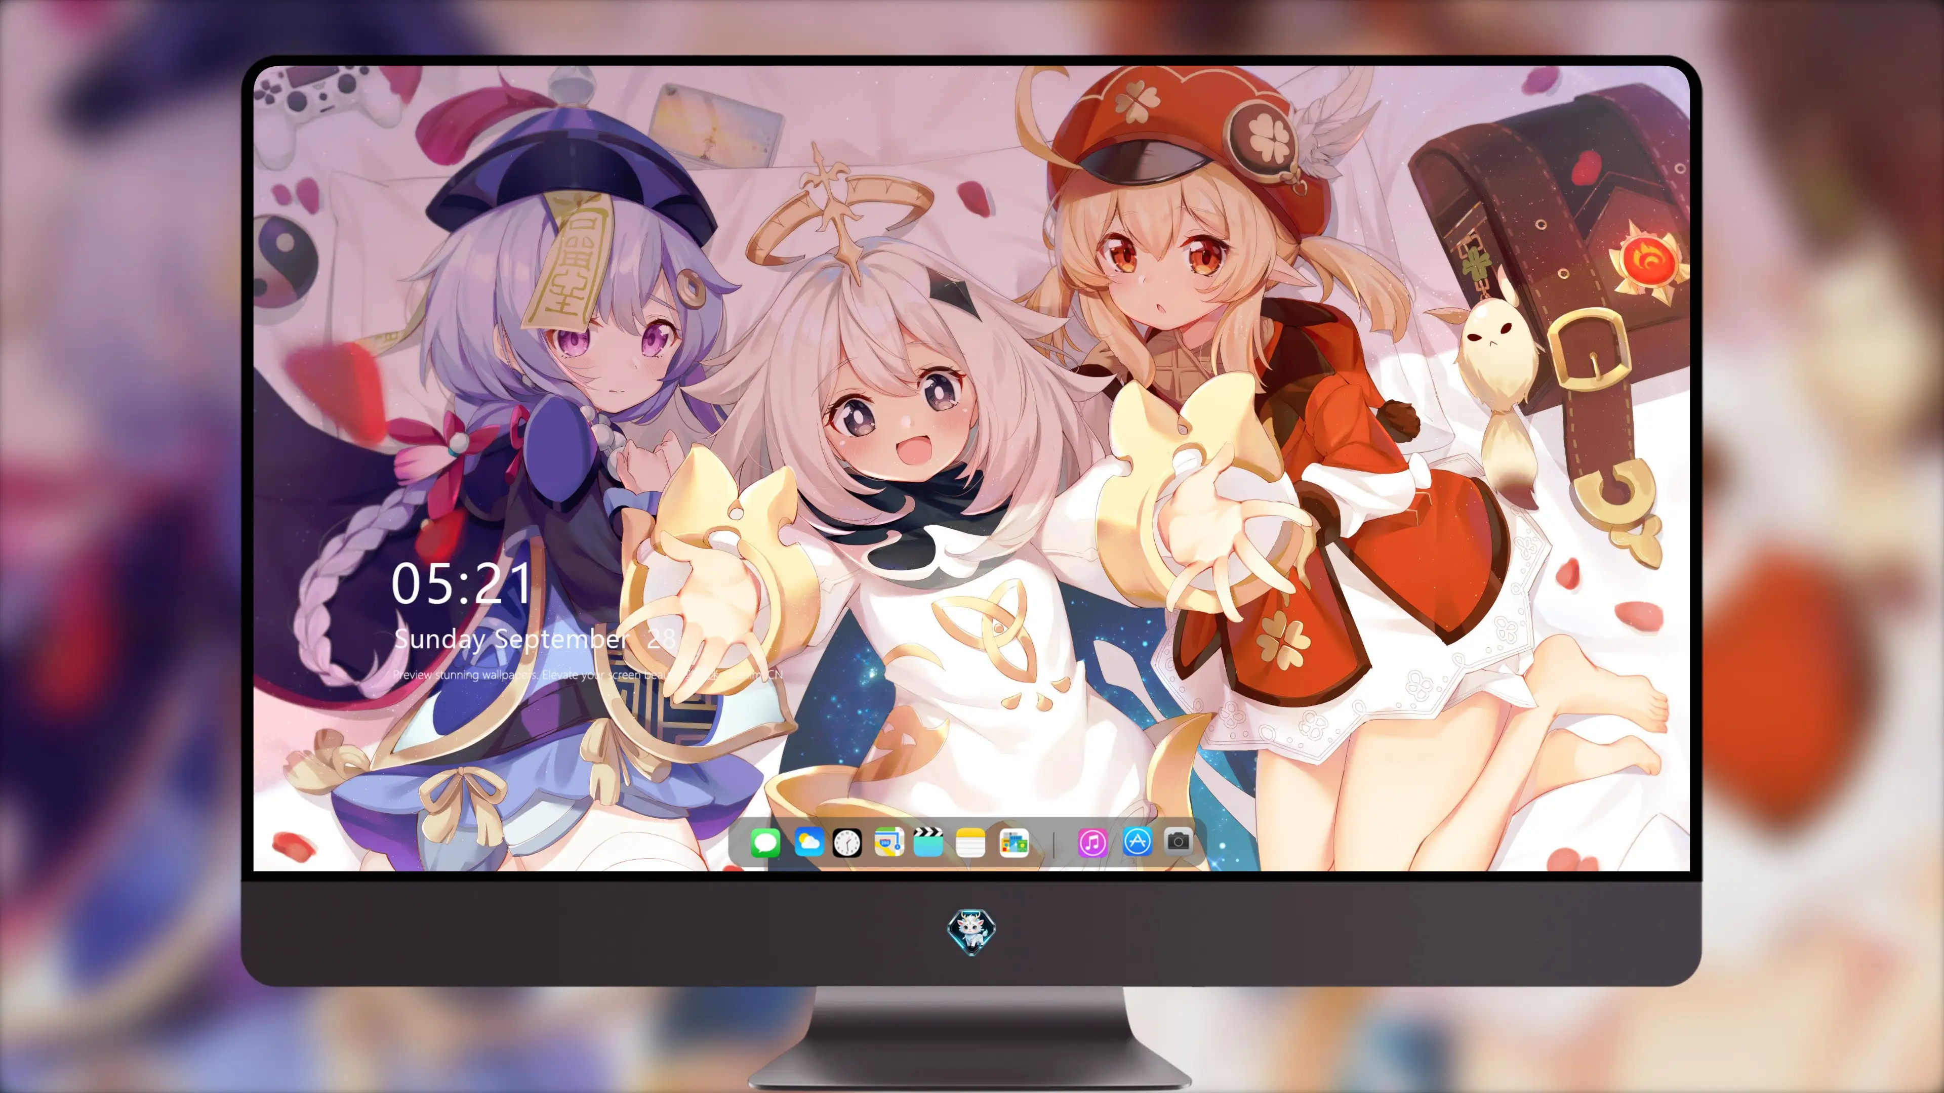Viewport: 1944px width, 1093px height.
Task: Click the dragon logo on monitor chin
Action: coord(971,932)
